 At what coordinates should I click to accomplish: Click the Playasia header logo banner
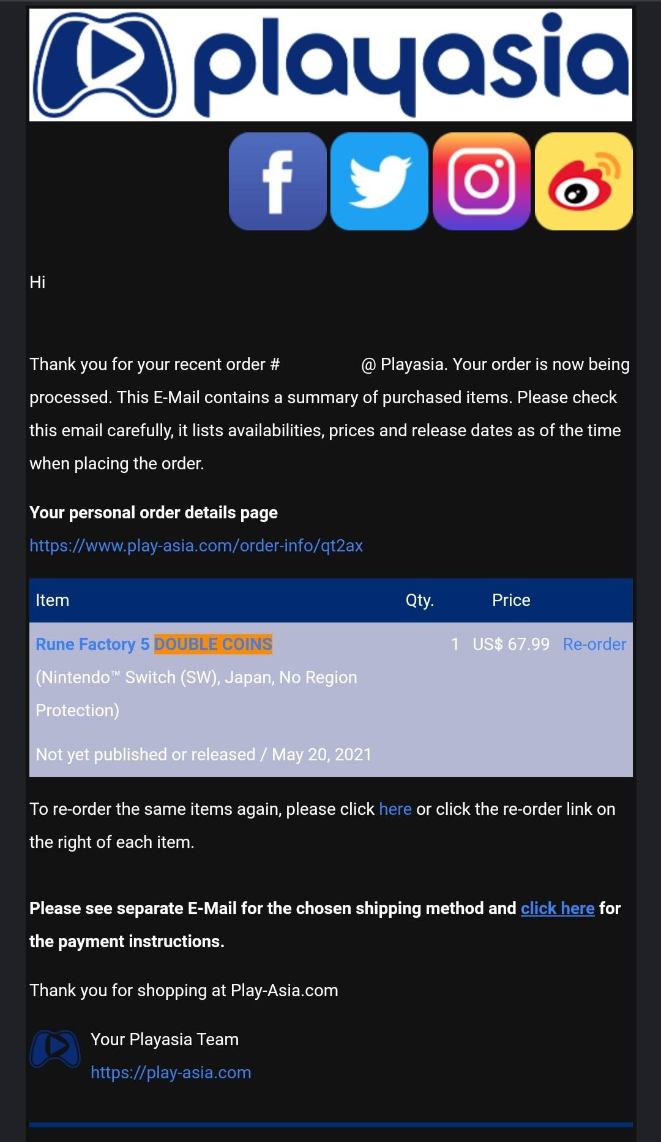330,65
